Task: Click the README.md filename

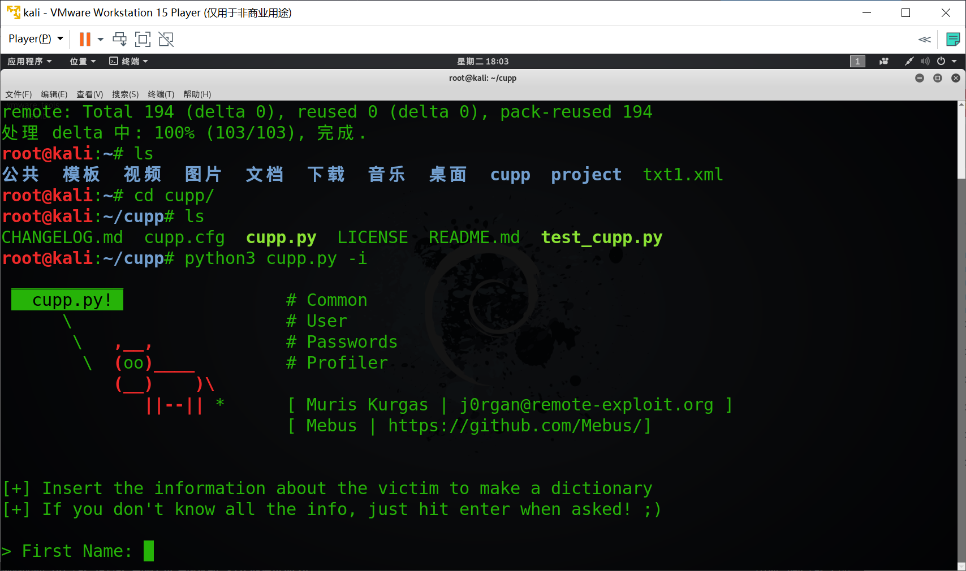Action: tap(474, 237)
